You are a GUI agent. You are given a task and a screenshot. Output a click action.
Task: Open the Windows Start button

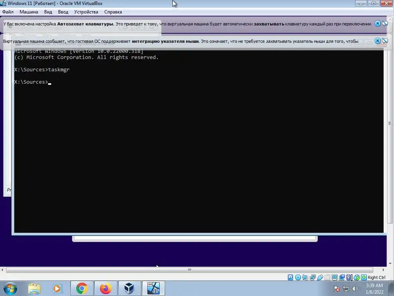(x=10, y=288)
